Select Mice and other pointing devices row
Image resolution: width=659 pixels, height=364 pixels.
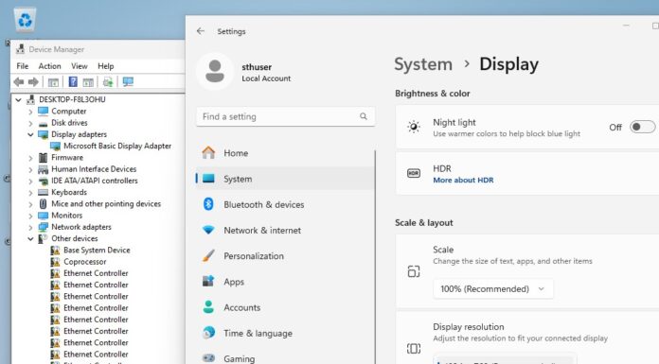(106, 203)
